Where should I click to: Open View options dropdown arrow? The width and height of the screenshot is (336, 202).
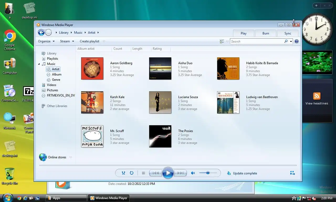pos(227,41)
